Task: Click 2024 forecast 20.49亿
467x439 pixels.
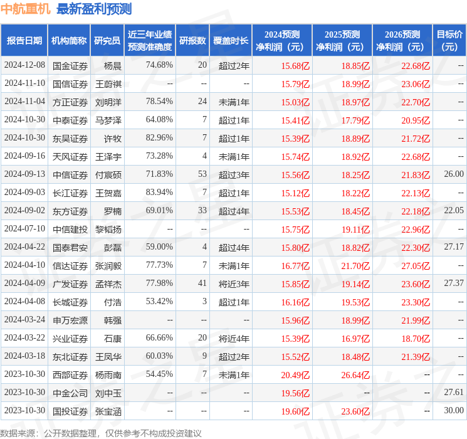Action: (x=295, y=375)
